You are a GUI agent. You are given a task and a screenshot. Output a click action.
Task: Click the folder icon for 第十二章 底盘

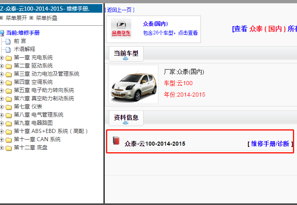coord(9,148)
